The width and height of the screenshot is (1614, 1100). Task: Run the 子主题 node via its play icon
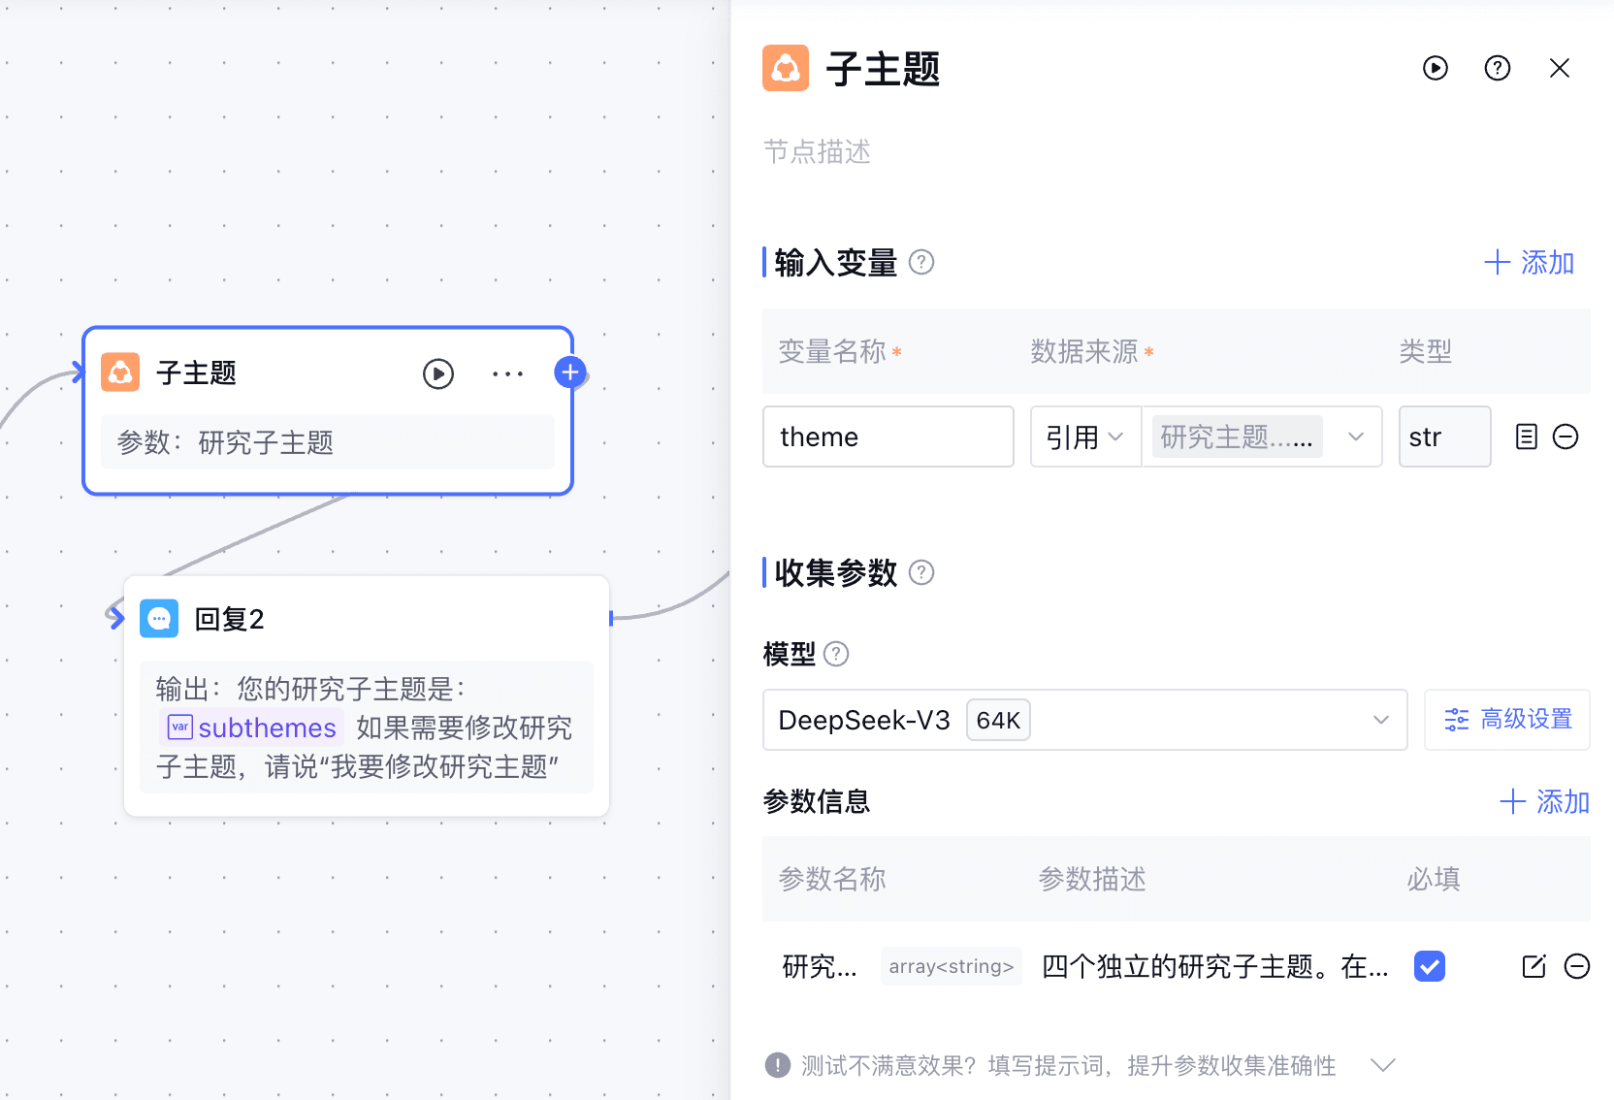click(x=438, y=373)
